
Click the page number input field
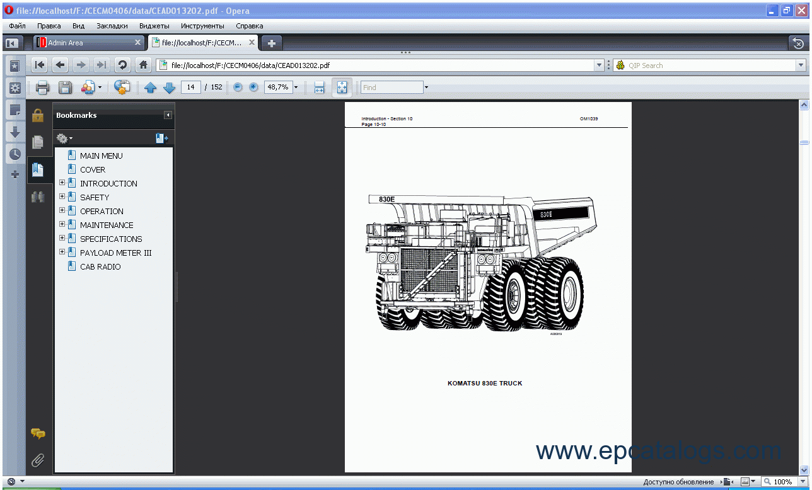tap(191, 87)
